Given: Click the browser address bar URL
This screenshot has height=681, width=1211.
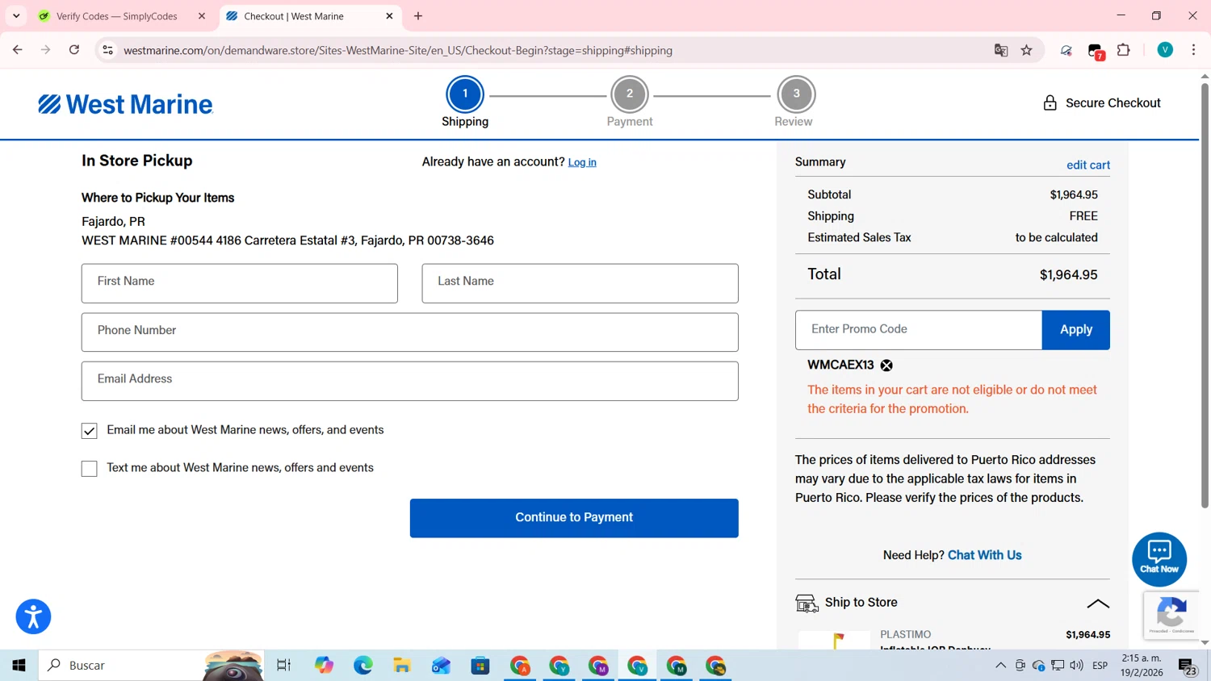Looking at the screenshot, I should [397, 50].
